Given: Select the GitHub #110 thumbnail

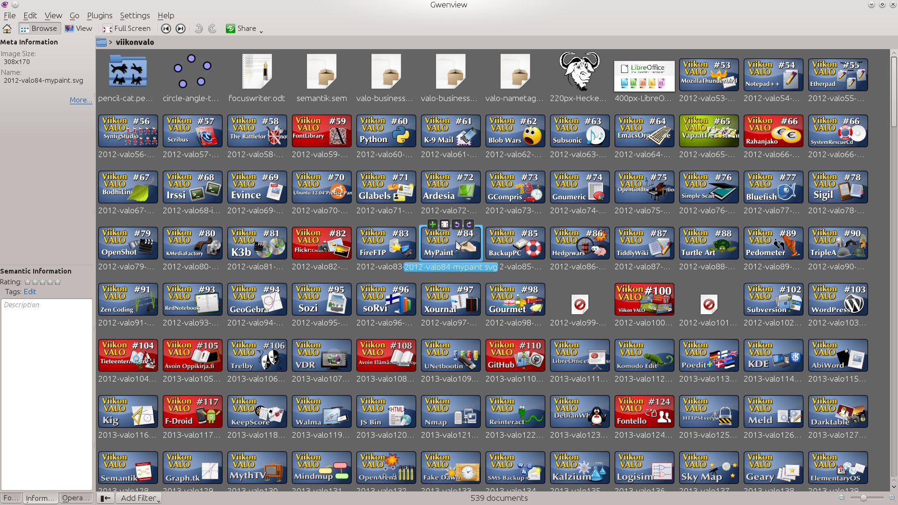Looking at the screenshot, I should (x=515, y=355).
